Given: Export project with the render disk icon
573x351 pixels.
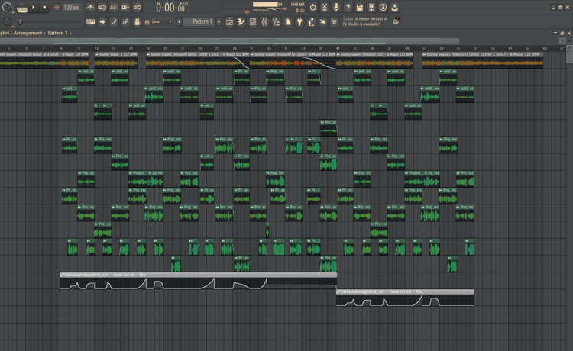Looking at the screenshot, I should (x=371, y=7).
